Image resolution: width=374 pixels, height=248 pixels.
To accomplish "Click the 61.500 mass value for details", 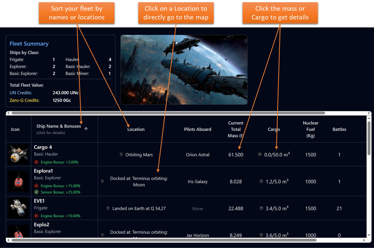I will pyautogui.click(x=236, y=155).
